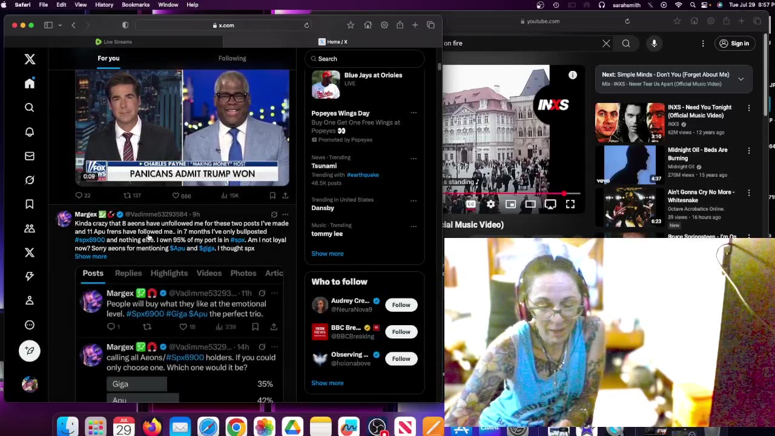775x436 pixels.
Task: Expand the Next: Simple Minds mix panel
Action: pyautogui.click(x=740, y=79)
